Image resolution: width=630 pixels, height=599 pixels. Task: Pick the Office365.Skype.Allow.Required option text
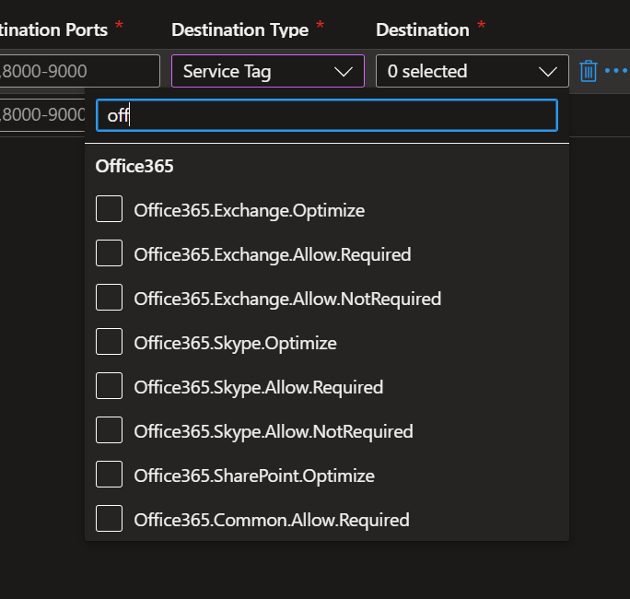click(258, 387)
